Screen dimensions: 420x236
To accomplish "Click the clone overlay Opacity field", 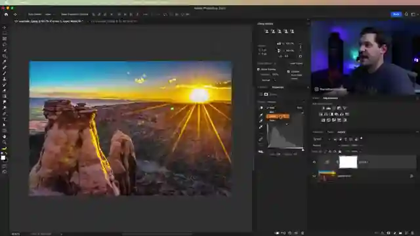I will tap(275, 75).
